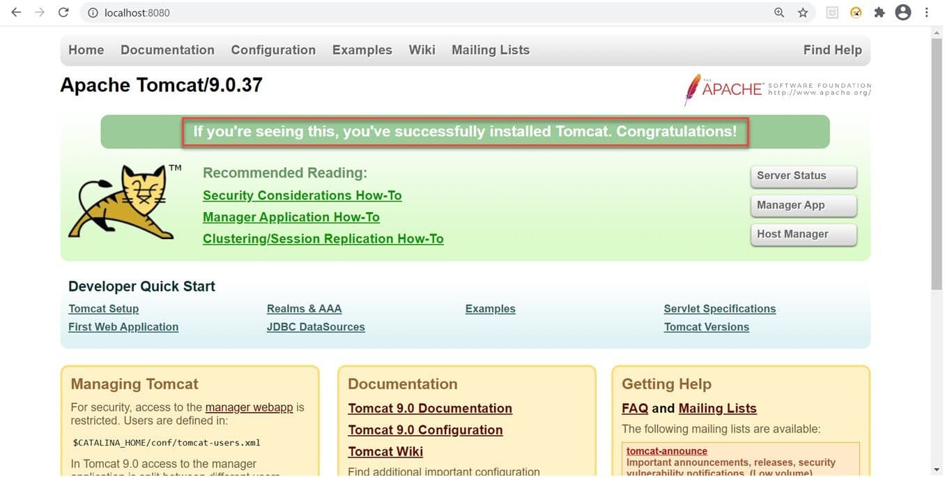Open the profile avatar icon
Viewport: 945px width, 477px height.
coord(903,13)
